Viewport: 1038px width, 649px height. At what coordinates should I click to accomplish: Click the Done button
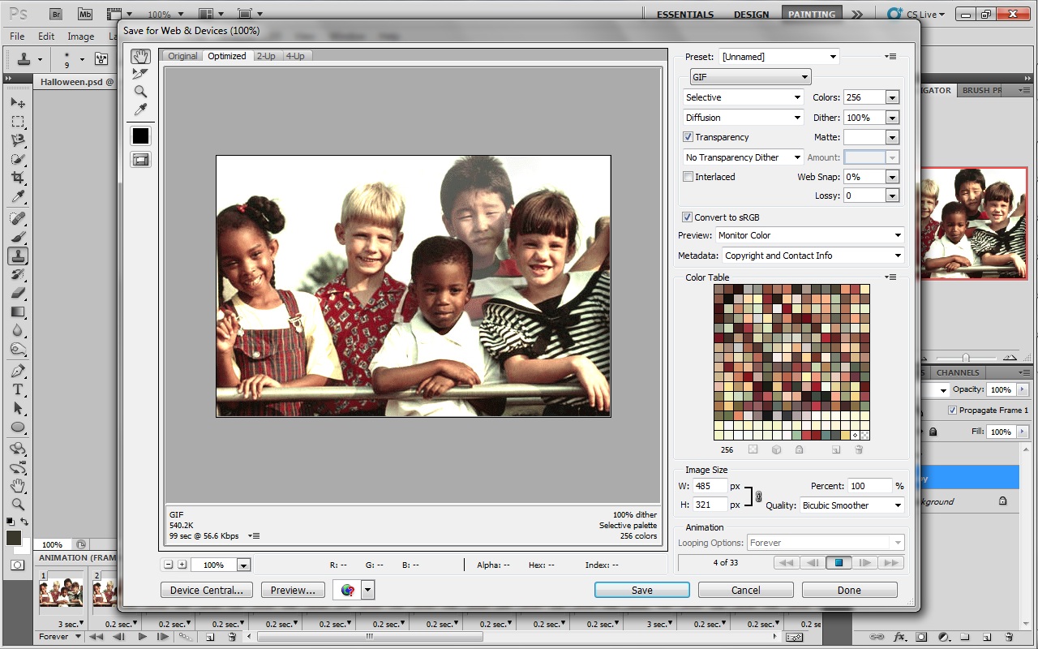pyautogui.click(x=850, y=591)
